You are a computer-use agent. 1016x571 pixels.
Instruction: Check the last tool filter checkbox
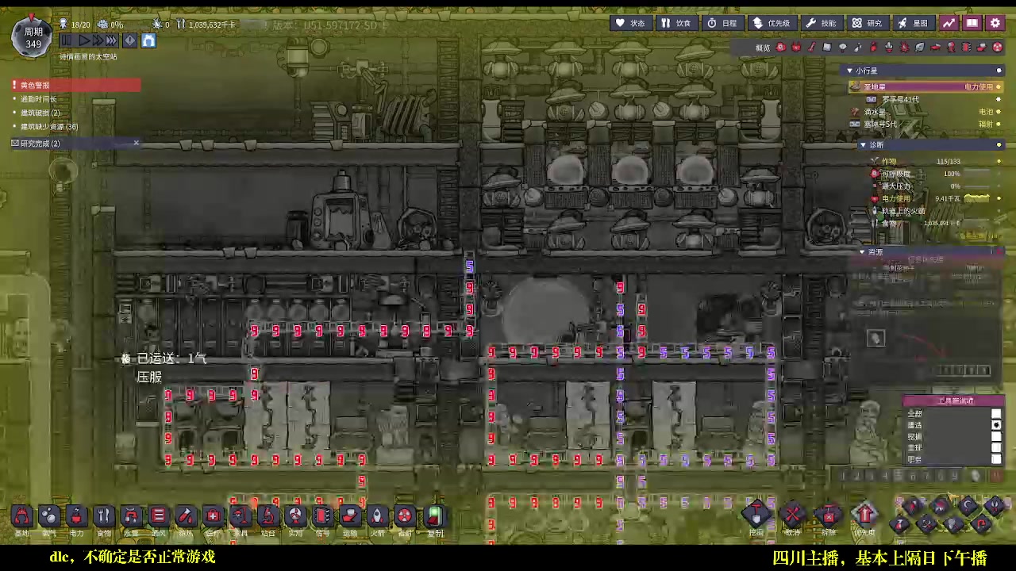click(x=996, y=459)
